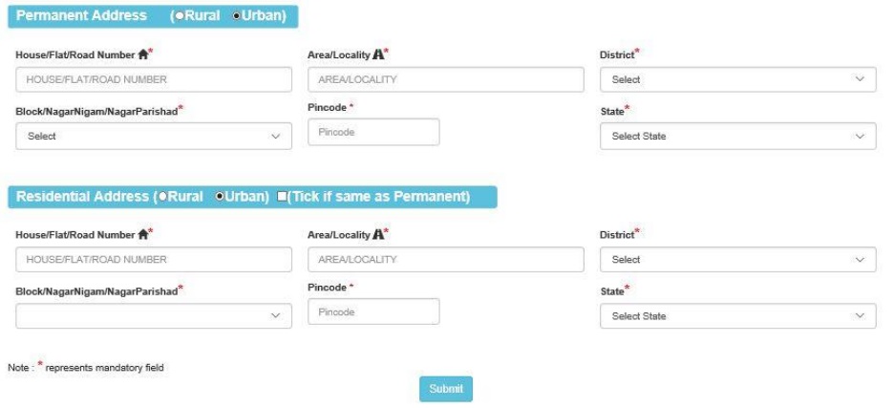Expand the Residential Block/NagarNigam/NagarParishad dropdown
The image size is (893, 408).
pos(154,315)
